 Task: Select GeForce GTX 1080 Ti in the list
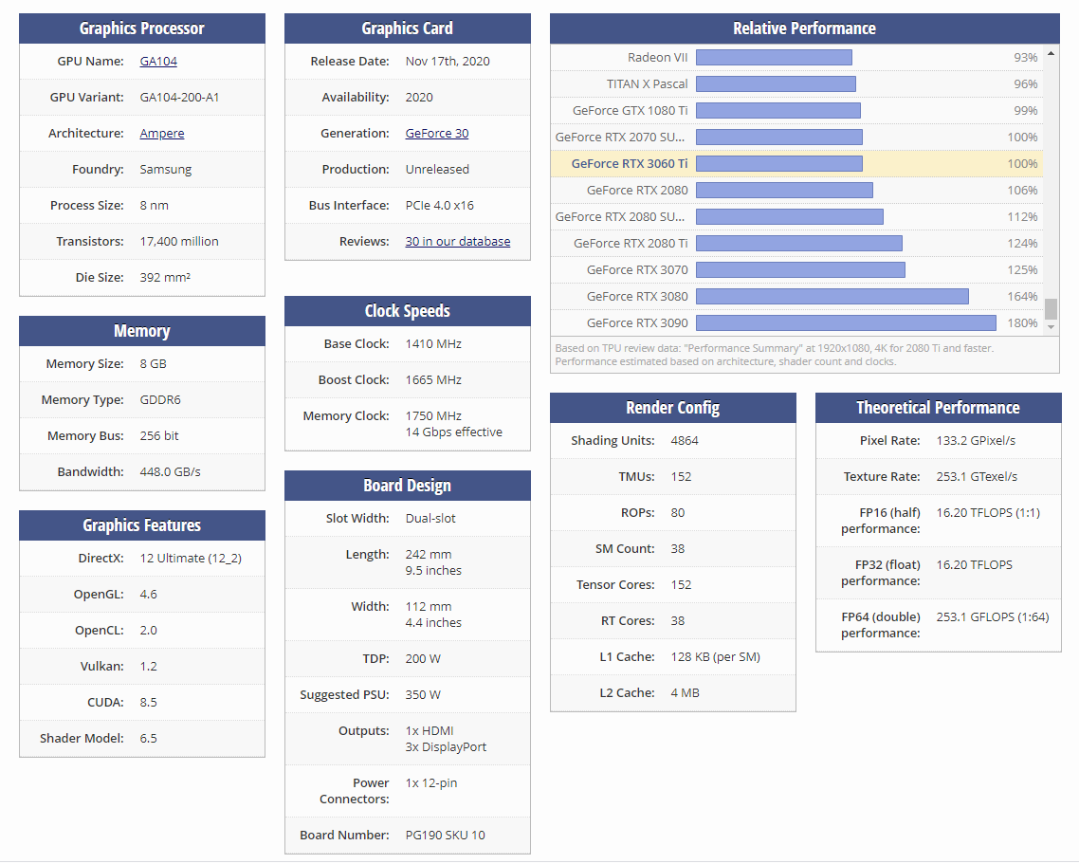(x=631, y=111)
